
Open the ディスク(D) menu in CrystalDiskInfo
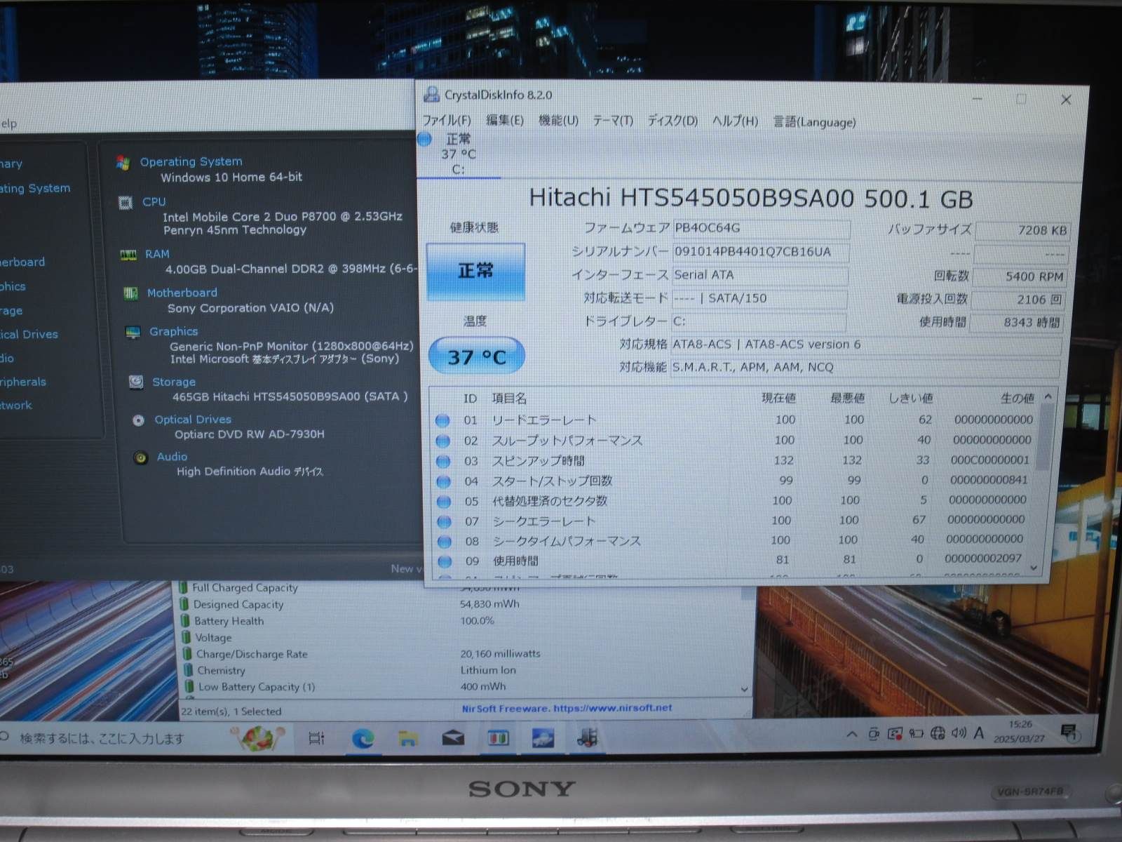pyautogui.click(x=672, y=121)
